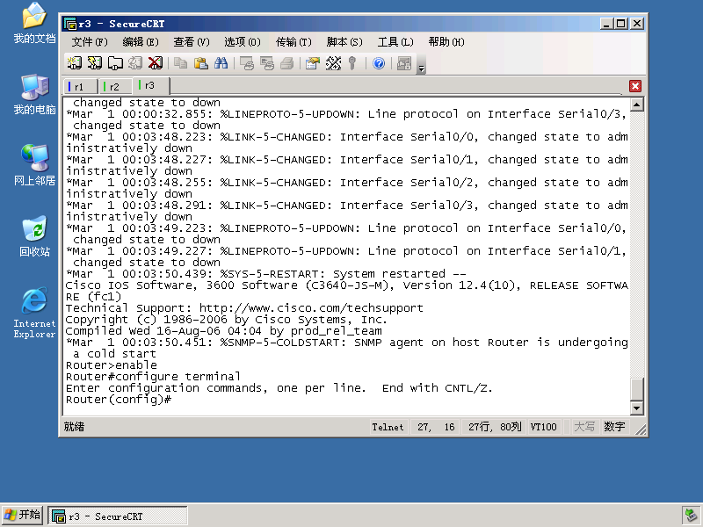
Task: Click the Telnet status bar entry
Action: tap(388, 427)
